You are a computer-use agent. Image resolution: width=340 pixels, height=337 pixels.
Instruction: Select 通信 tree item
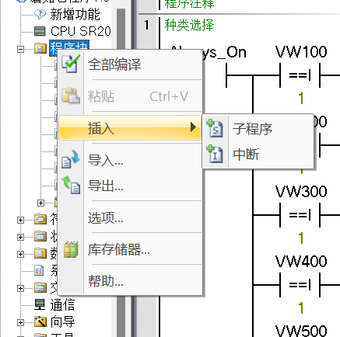tap(62, 304)
